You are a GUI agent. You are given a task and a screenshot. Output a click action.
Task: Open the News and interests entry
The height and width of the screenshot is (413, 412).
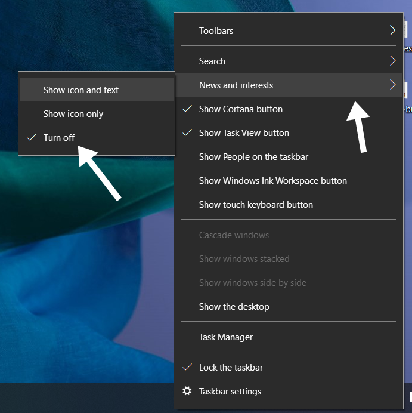coord(289,85)
